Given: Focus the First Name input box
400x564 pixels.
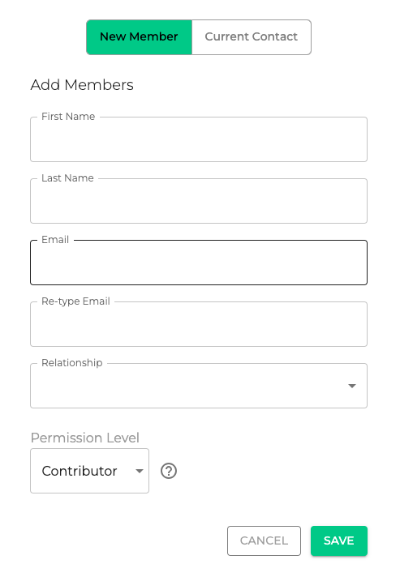Looking at the screenshot, I should 199,139.
